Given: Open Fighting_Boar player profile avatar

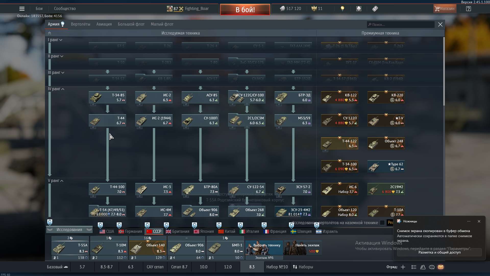Looking at the screenshot, I should coord(169,9).
